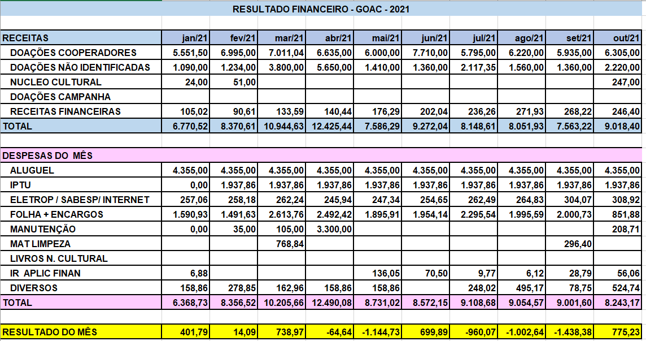
Task: Click the ALUGUEL row label
Action: 81,170
